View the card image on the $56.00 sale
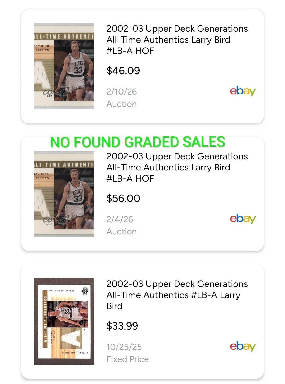 [x=64, y=194]
